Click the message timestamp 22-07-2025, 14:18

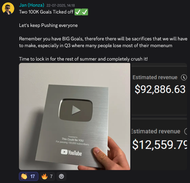pyautogui.click(x=61, y=5)
